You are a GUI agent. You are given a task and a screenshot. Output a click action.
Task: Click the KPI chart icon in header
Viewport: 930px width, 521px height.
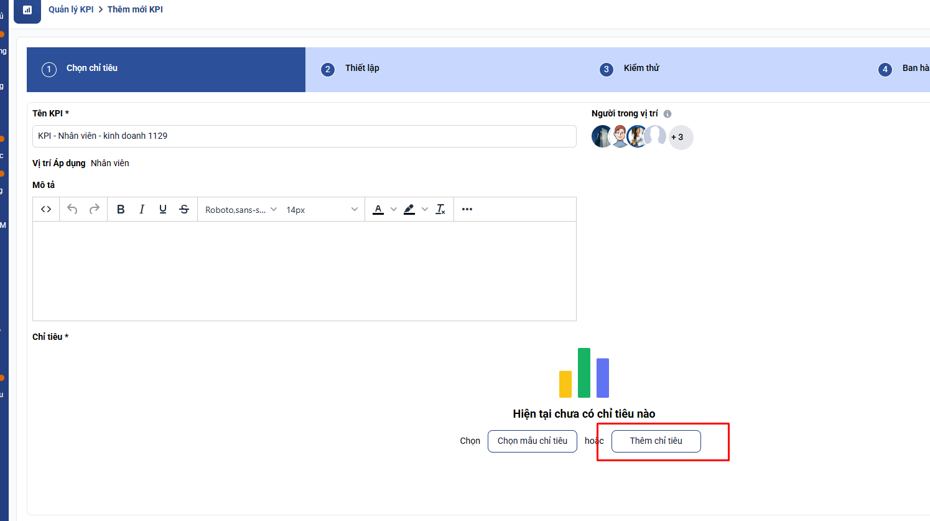coord(27,10)
